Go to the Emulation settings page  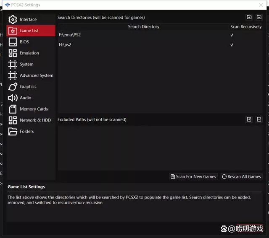(x=31, y=53)
